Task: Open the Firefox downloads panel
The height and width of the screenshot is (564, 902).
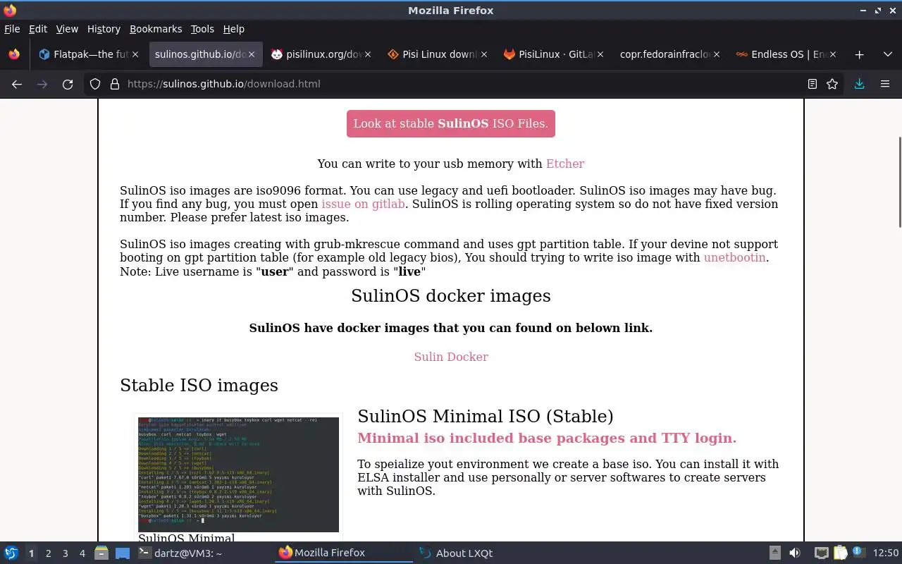Action: [x=859, y=84]
